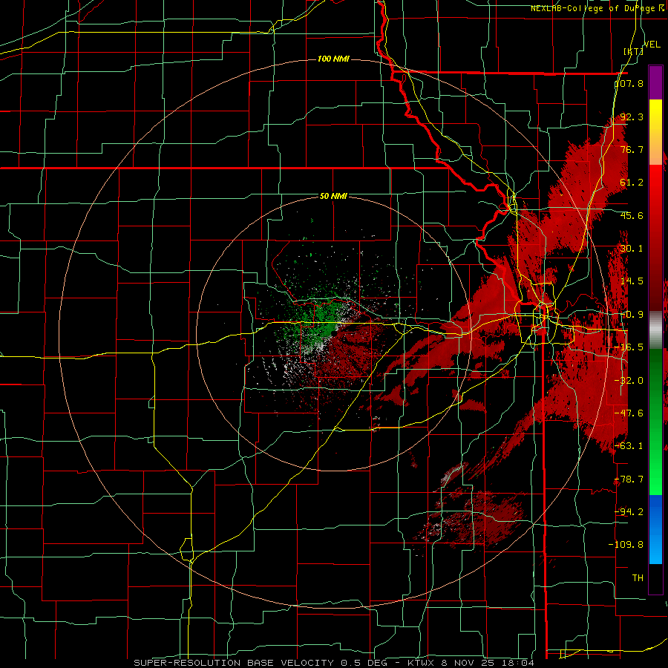Click the -16.5 velocity scale value
The image size is (668, 668).
tap(629, 347)
